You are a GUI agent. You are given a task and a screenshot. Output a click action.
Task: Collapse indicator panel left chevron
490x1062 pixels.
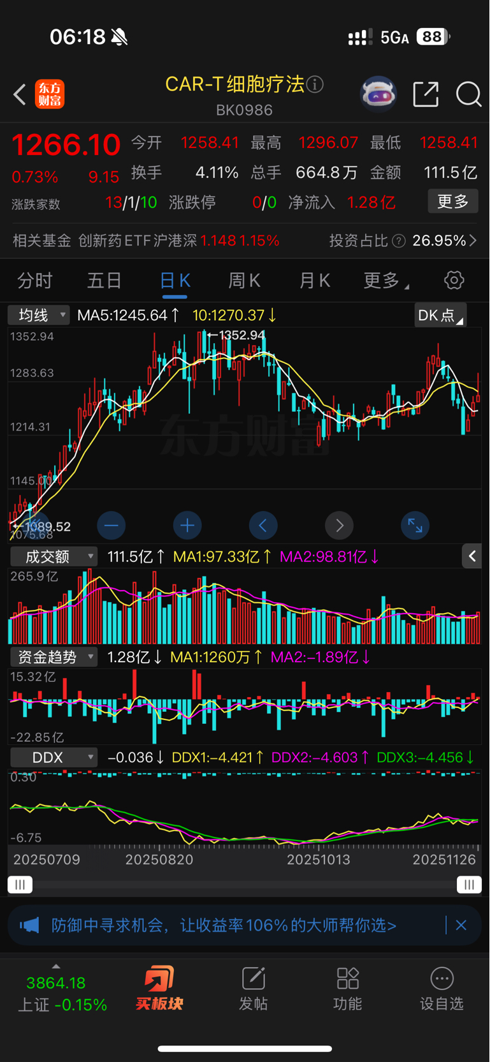(x=472, y=556)
